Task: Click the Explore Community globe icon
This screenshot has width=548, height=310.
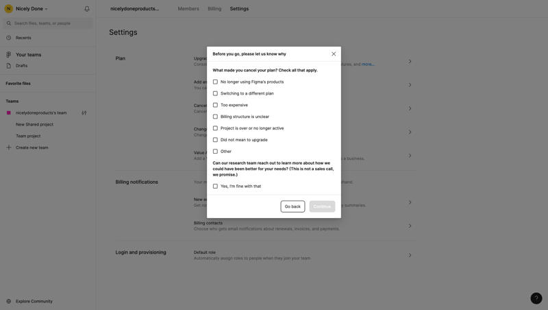Action: tap(9, 301)
